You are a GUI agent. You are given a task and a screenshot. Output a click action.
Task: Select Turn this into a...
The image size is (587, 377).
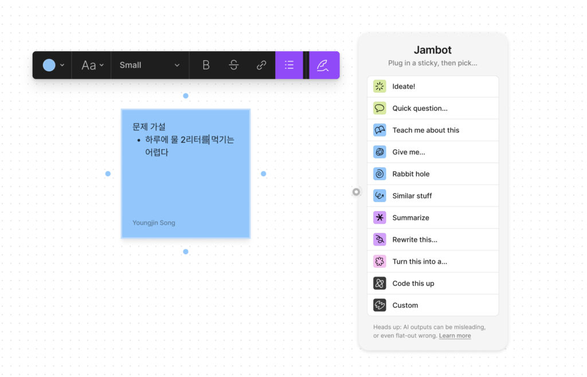(433, 262)
